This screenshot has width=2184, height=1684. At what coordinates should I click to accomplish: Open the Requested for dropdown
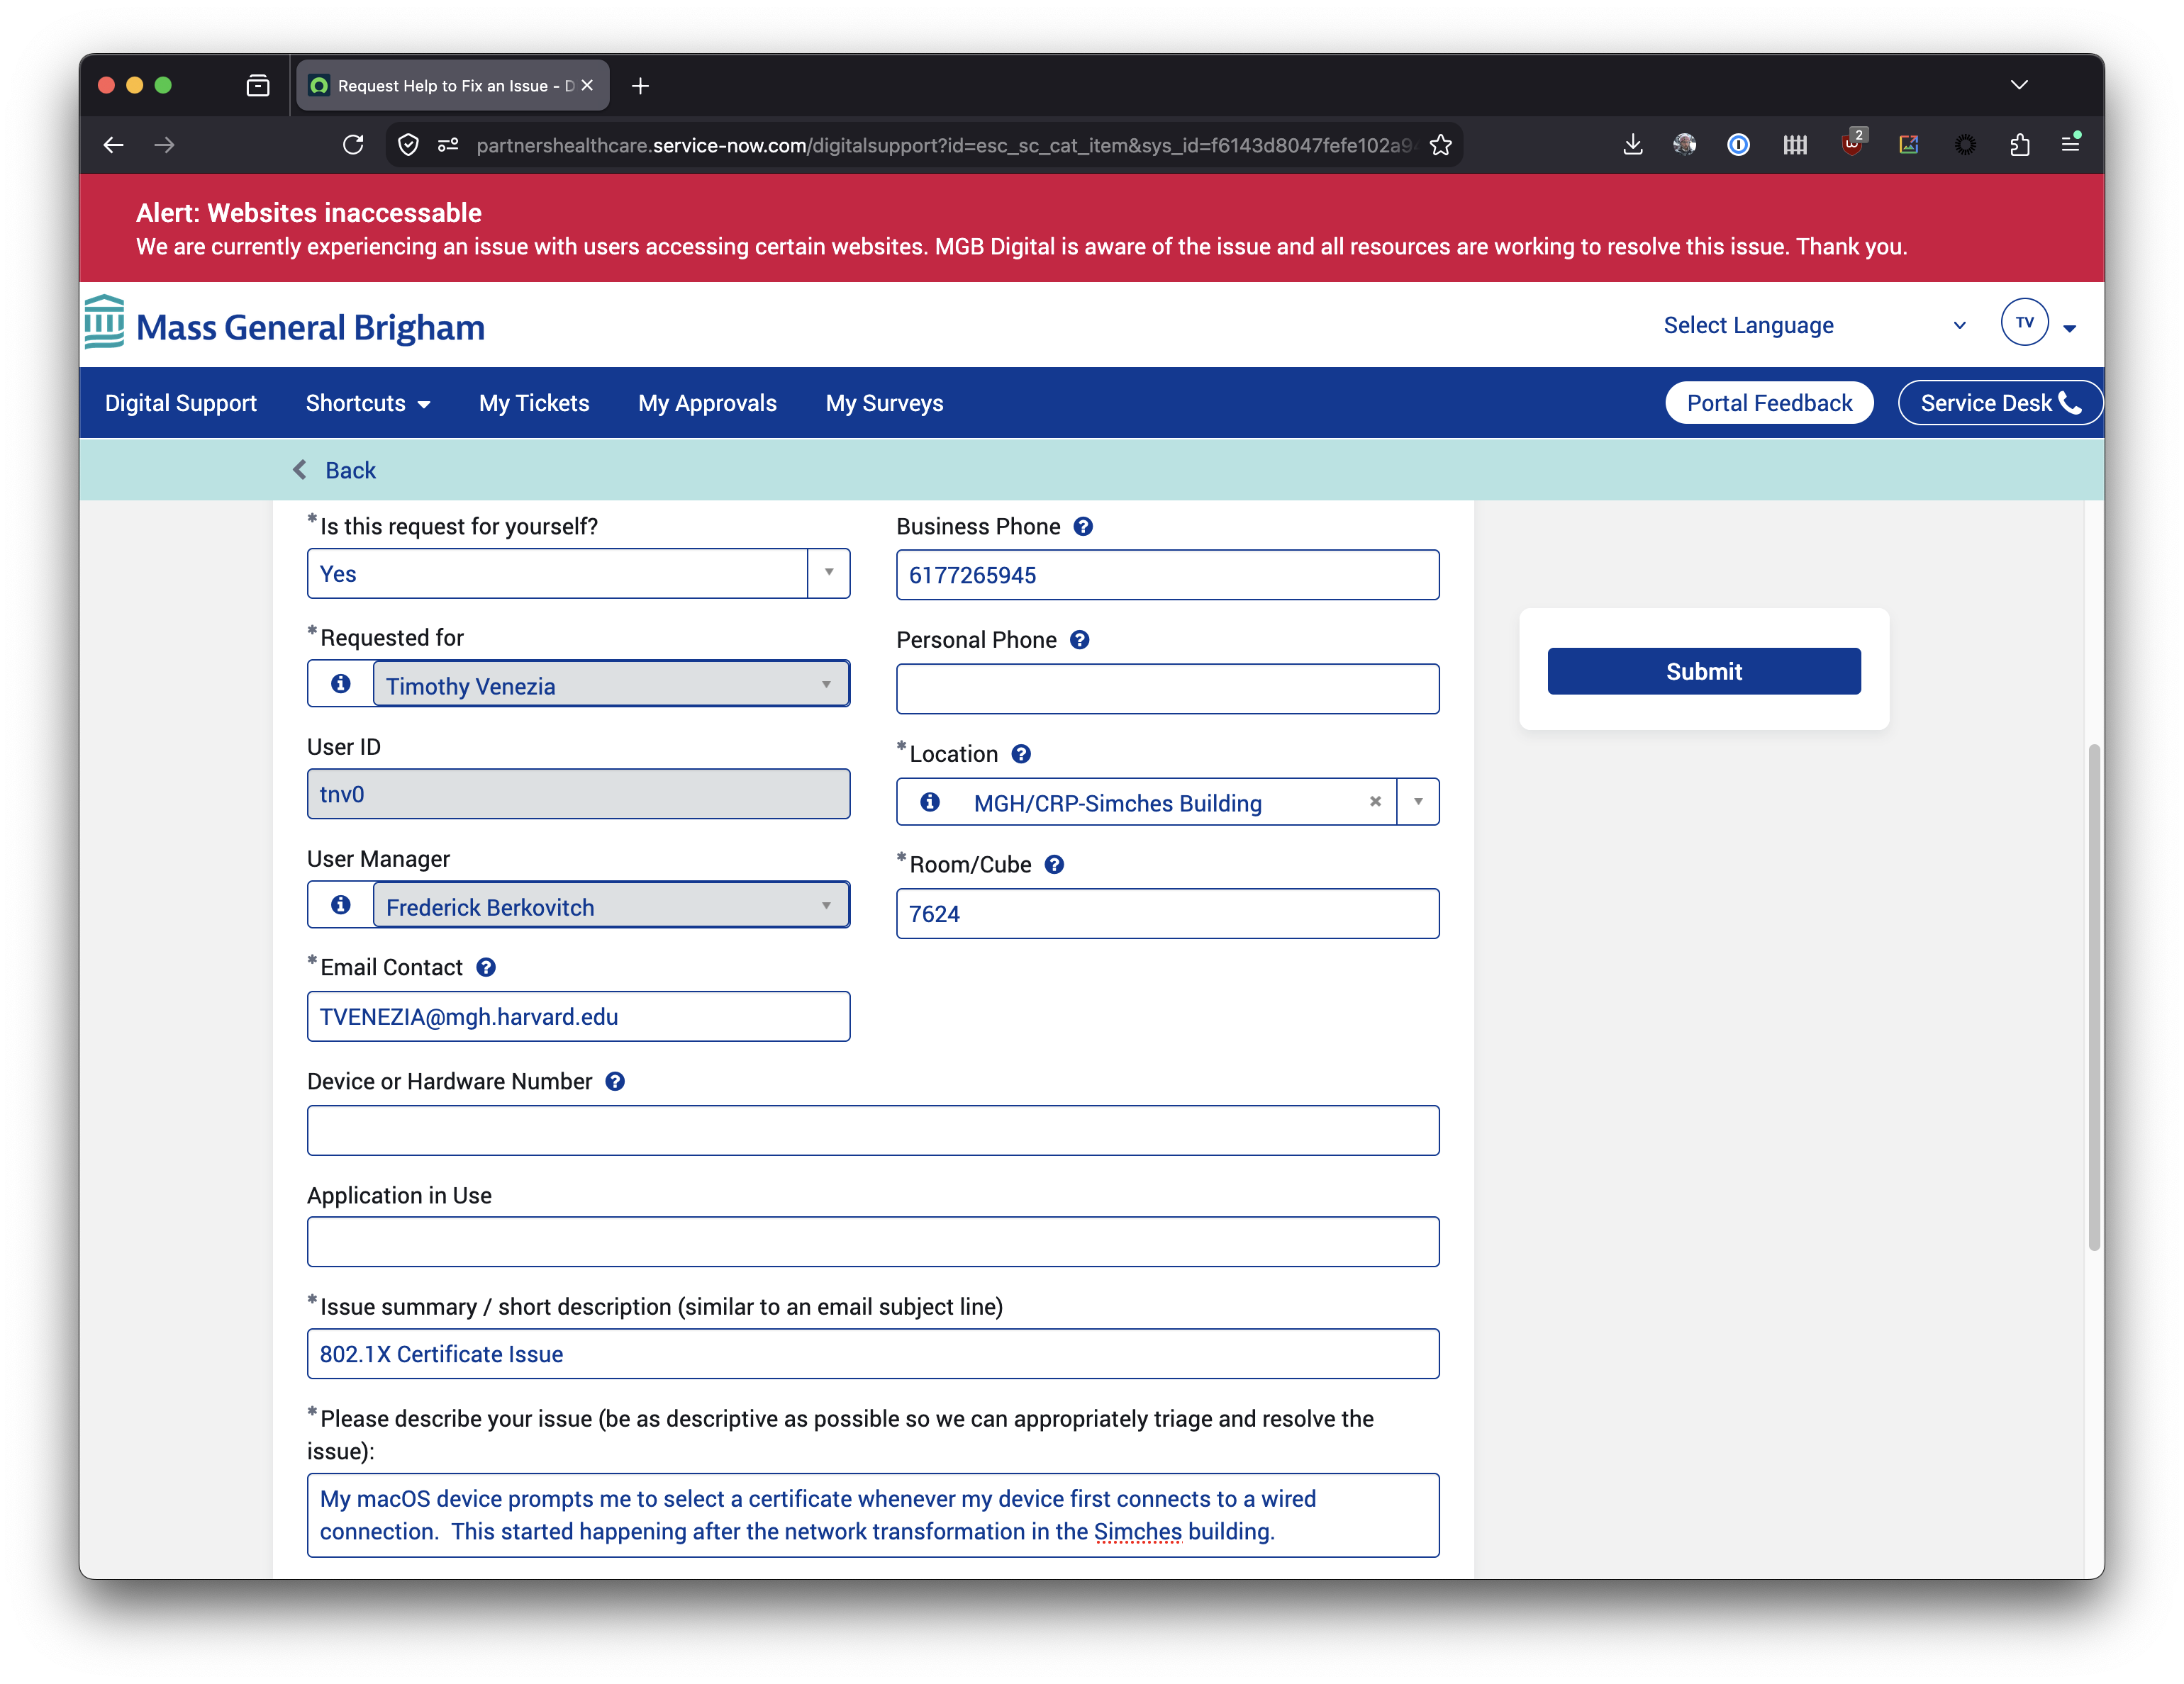coord(611,685)
